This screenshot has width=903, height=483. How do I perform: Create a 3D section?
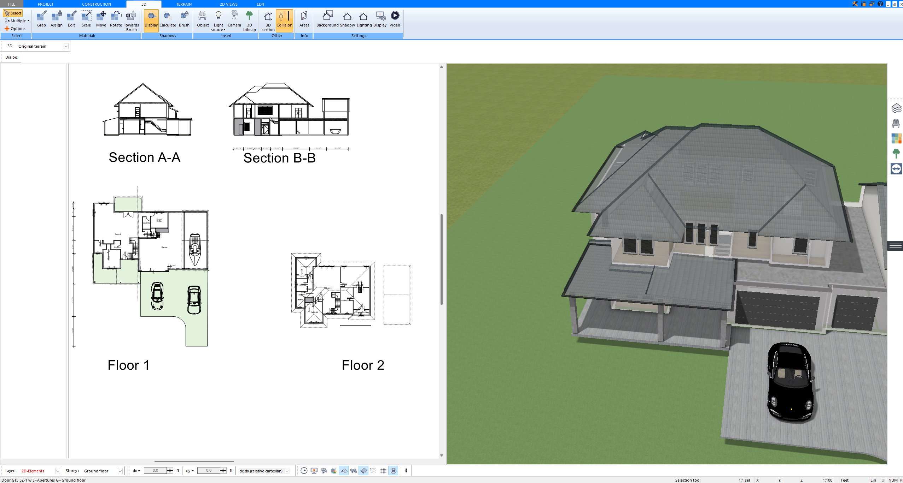(268, 21)
